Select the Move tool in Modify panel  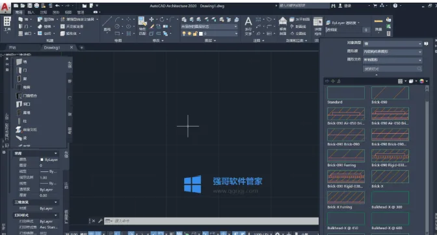(152, 19)
